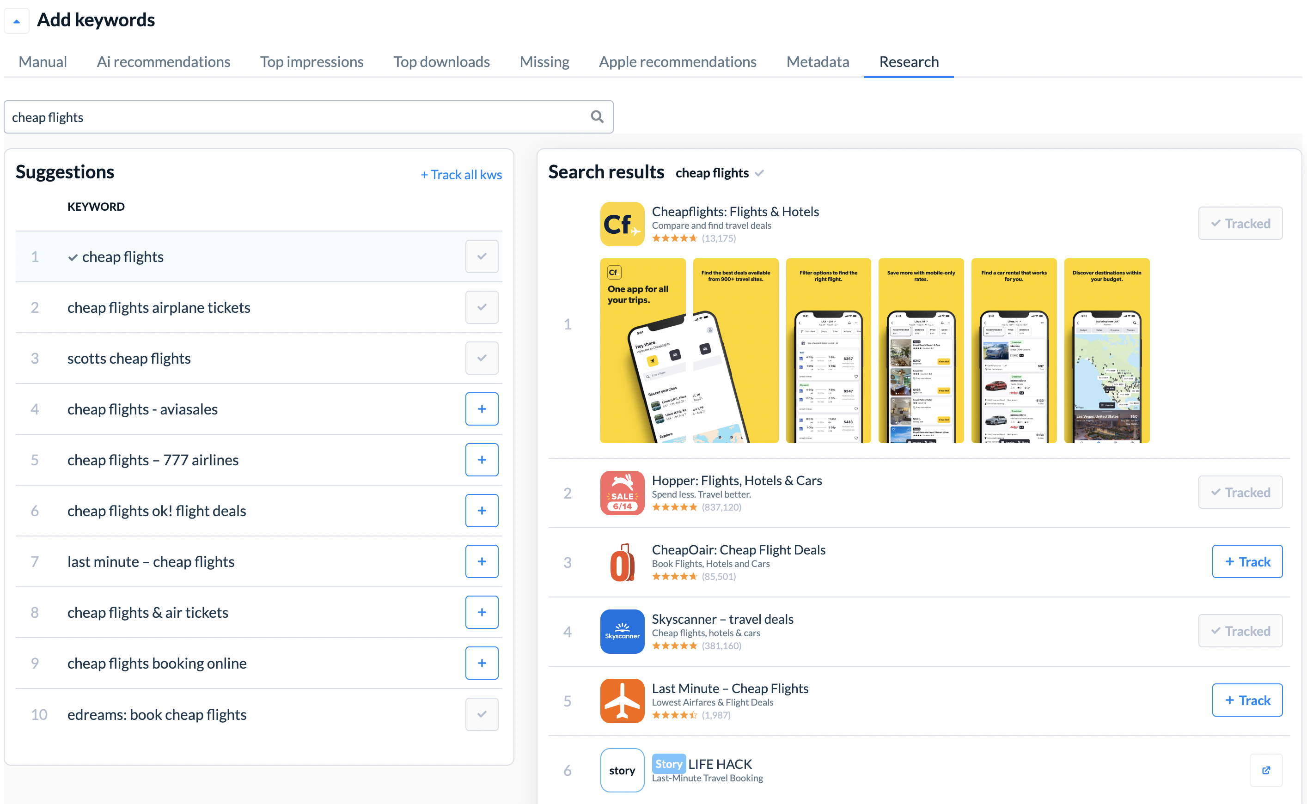Open LIFE HACK story external link
The image size is (1307, 804).
coord(1266,770)
